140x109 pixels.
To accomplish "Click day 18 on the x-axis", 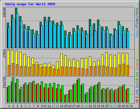I will (78, 106).
